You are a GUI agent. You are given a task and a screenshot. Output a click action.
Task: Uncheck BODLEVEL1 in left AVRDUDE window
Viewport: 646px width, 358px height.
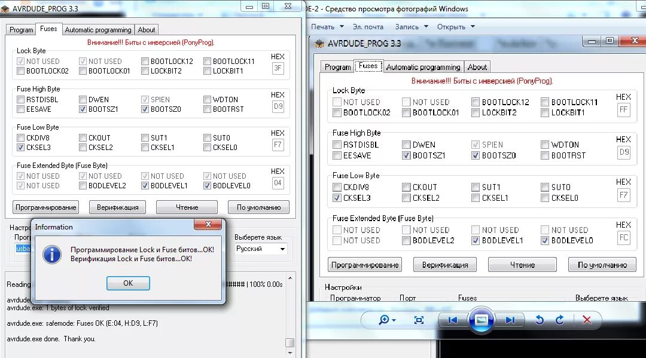[x=145, y=186]
